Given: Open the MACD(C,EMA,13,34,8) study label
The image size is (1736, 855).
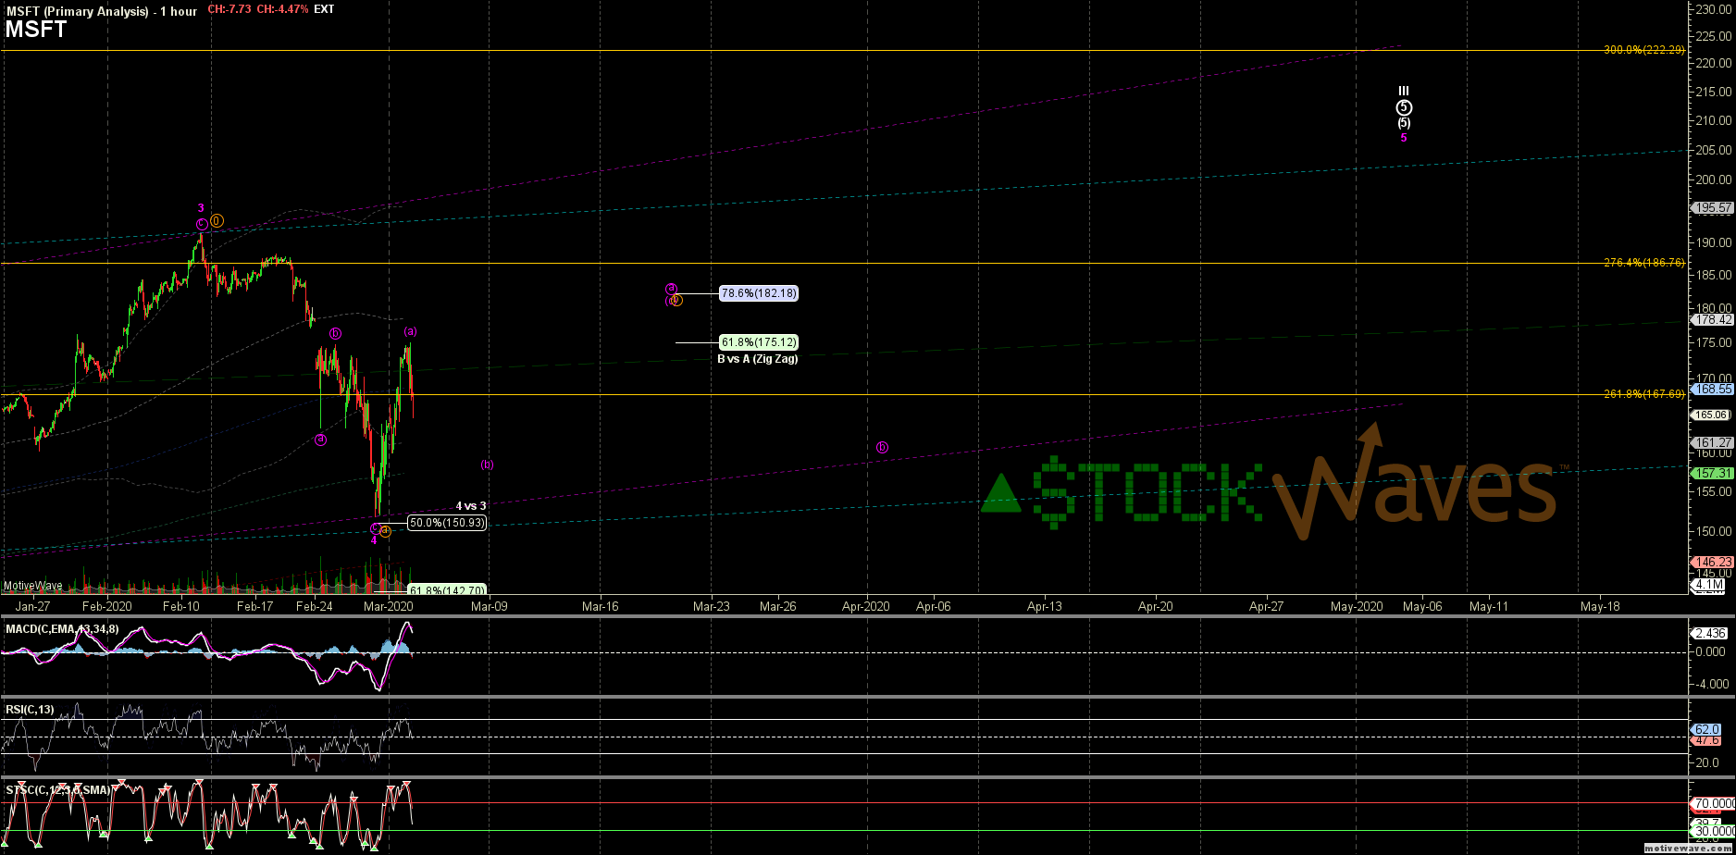Looking at the screenshot, I should pyautogui.click(x=62, y=629).
